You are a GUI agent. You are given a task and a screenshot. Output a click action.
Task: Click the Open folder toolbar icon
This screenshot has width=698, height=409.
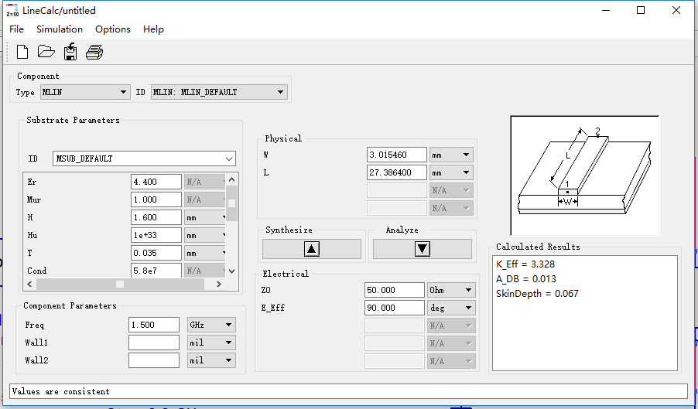46,53
